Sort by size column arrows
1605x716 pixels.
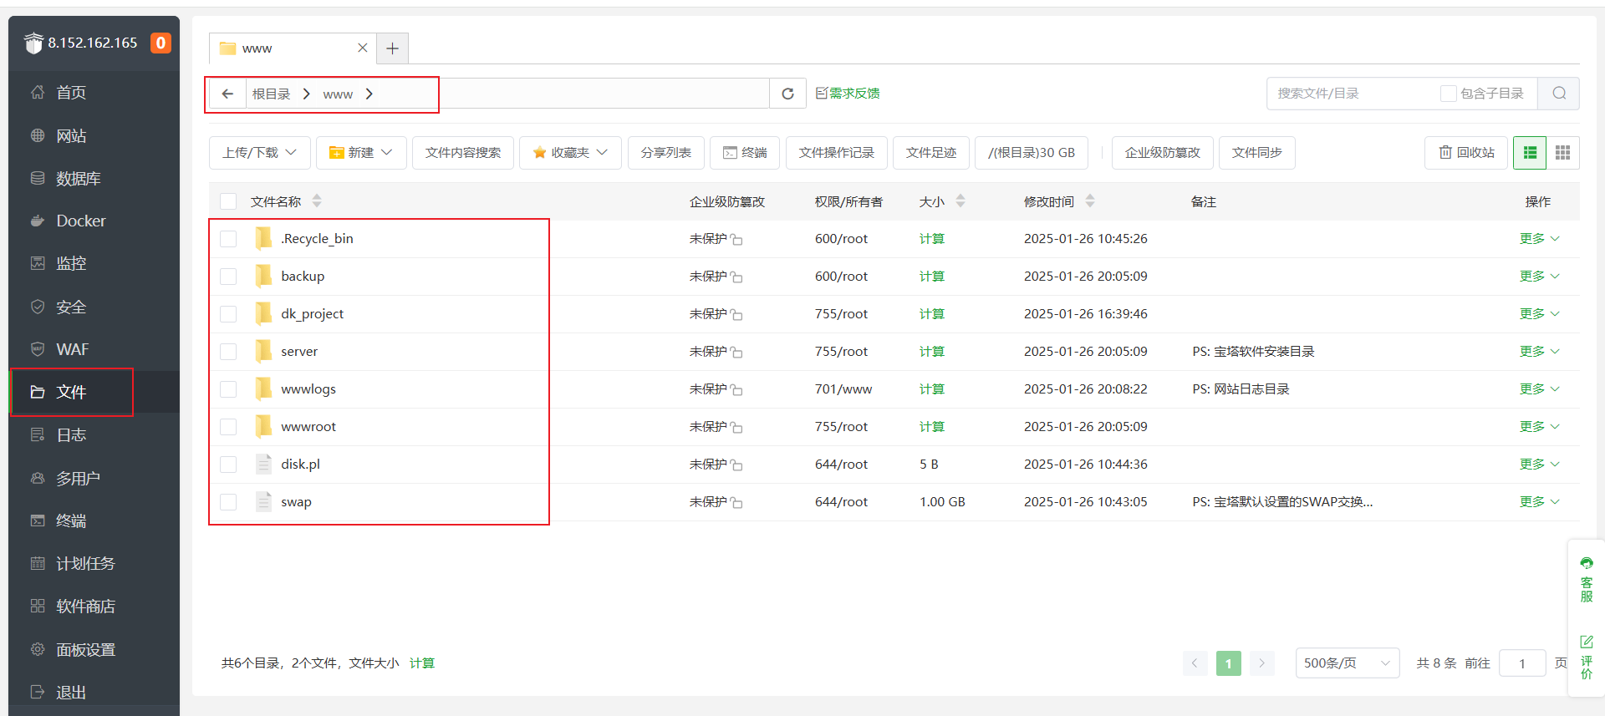pos(960,201)
